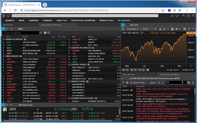197x123 pixels.
Task: Open the messenger chat icon
Action: point(177,16)
